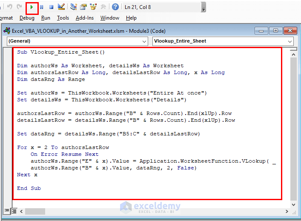Viewport: 301px width, 221px height.
Task: Click the blue Help question mark icon
Action: coord(115,7)
